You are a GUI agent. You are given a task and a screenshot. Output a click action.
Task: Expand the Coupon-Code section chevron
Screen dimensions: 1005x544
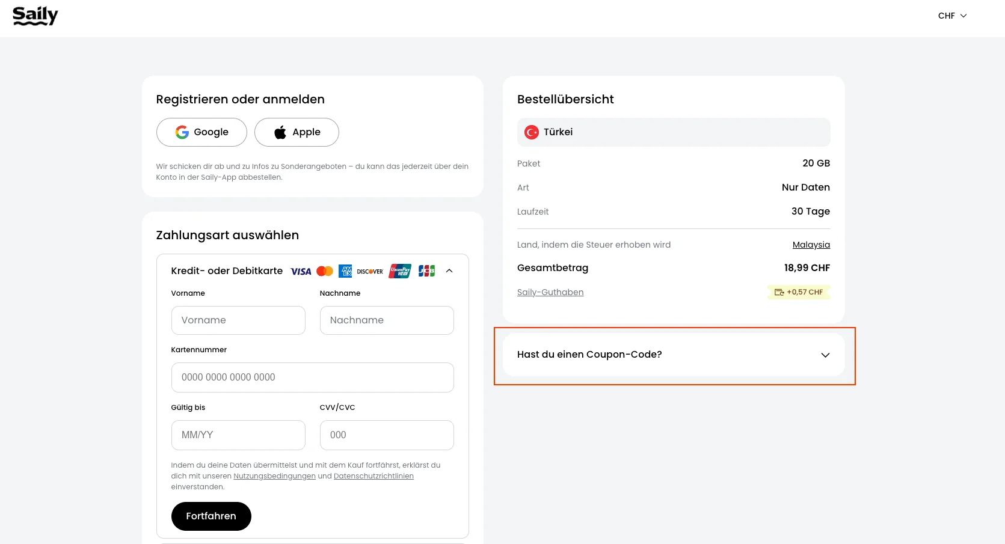point(825,355)
